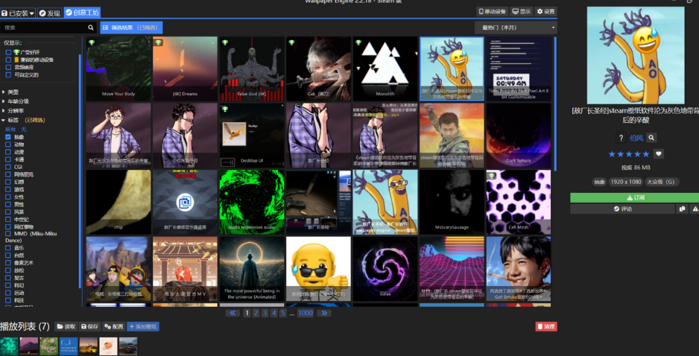Switch to the 发现 tab
The height and width of the screenshot is (356, 699).
50,13
